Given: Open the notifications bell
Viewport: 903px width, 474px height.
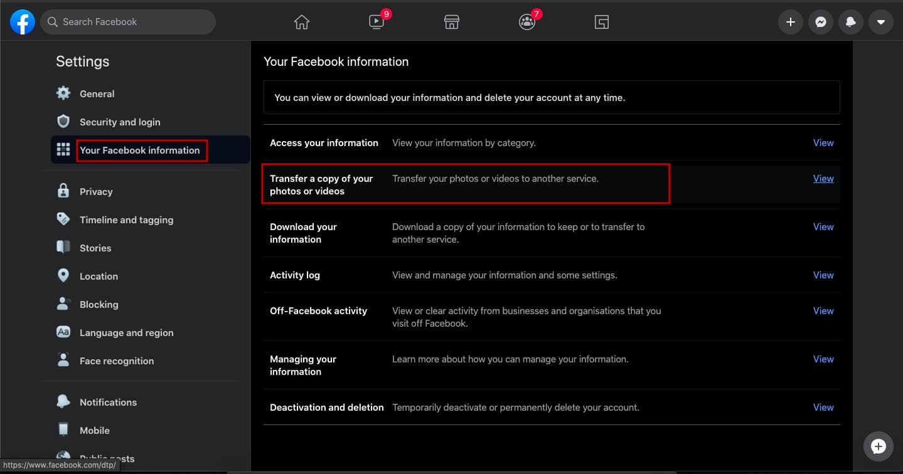Looking at the screenshot, I should pos(851,22).
